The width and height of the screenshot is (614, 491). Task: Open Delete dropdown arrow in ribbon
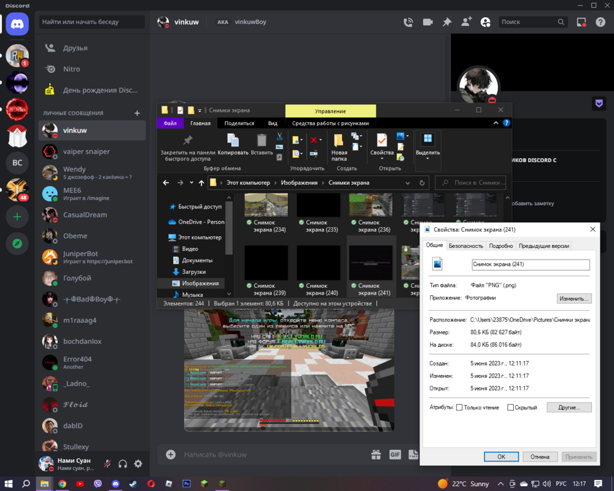pos(321,140)
